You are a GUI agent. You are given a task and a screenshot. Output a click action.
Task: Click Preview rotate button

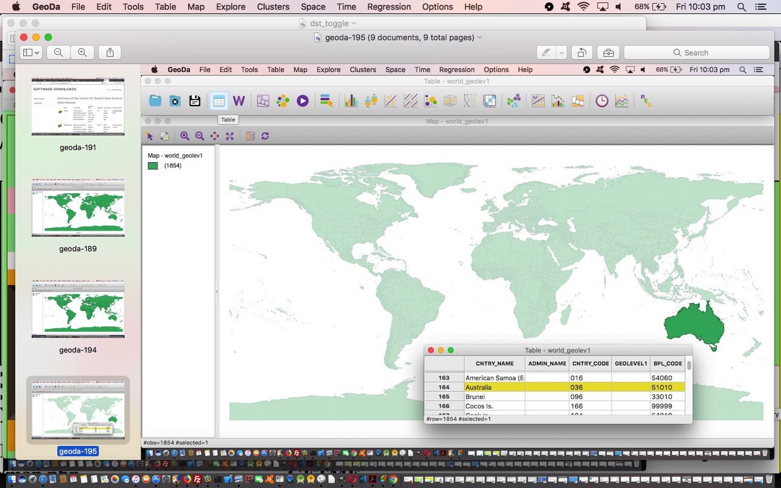pyautogui.click(x=582, y=52)
